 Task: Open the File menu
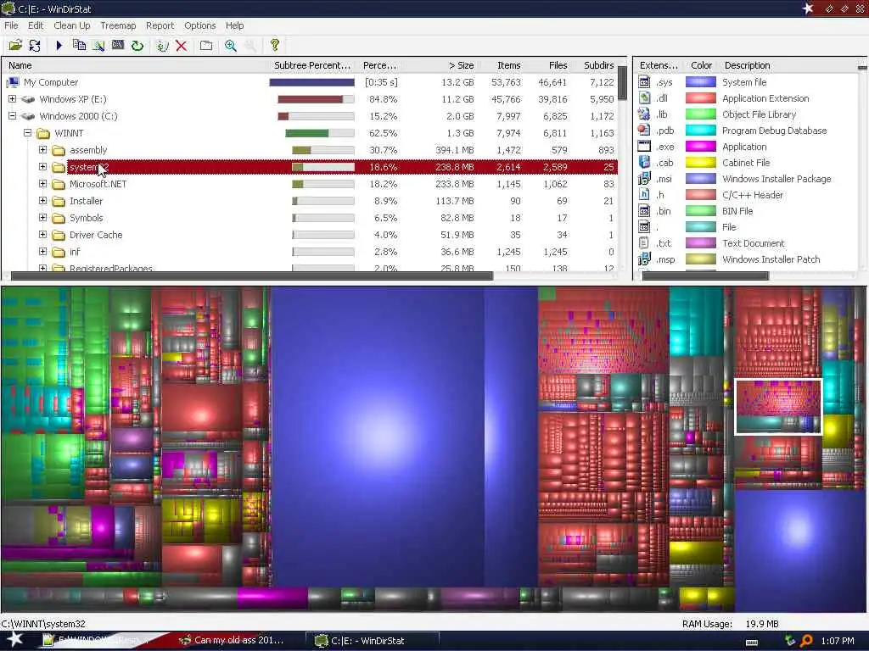pyautogui.click(x=11, y=25)
